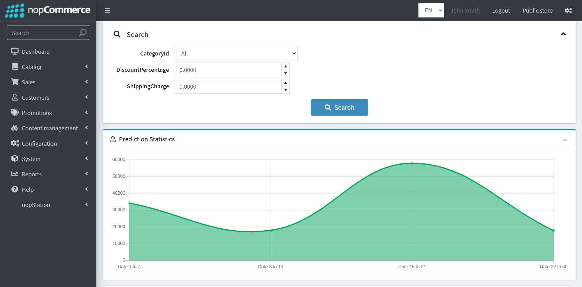Viewport: 582px width, 287px height.
Task: Click the Reports chart icon
Action: tap(14, 174)
